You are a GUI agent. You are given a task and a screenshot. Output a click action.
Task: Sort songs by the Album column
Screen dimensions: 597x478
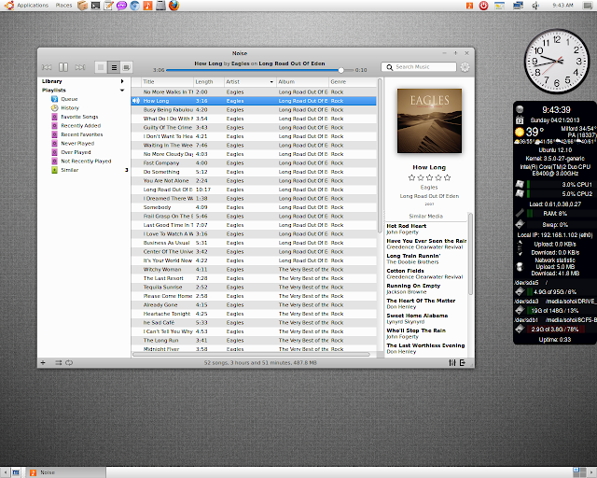302,81
